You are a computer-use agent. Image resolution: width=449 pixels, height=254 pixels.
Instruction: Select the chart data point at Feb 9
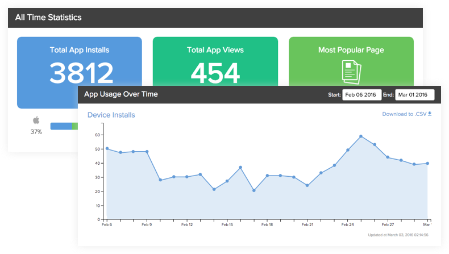pyautogui.click(x=147, y=152)
